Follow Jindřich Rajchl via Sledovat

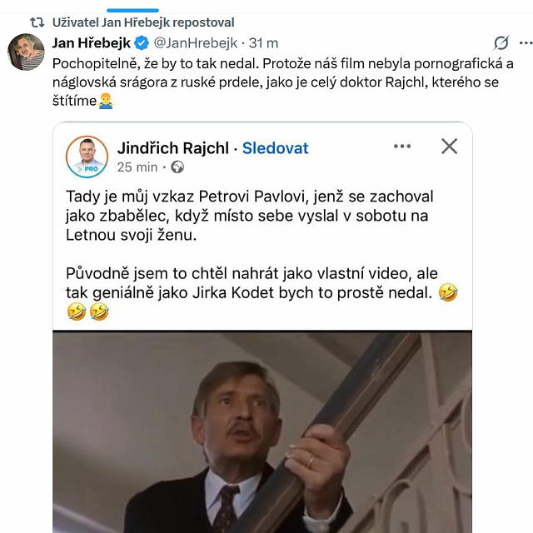pyautogui.click(x=275, y=148)
